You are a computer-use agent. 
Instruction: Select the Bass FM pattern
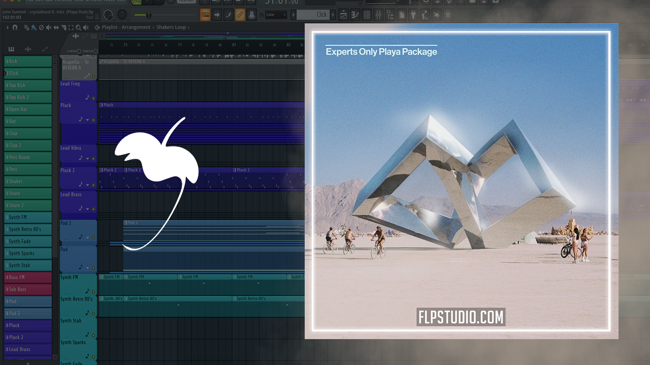point(28,277)
